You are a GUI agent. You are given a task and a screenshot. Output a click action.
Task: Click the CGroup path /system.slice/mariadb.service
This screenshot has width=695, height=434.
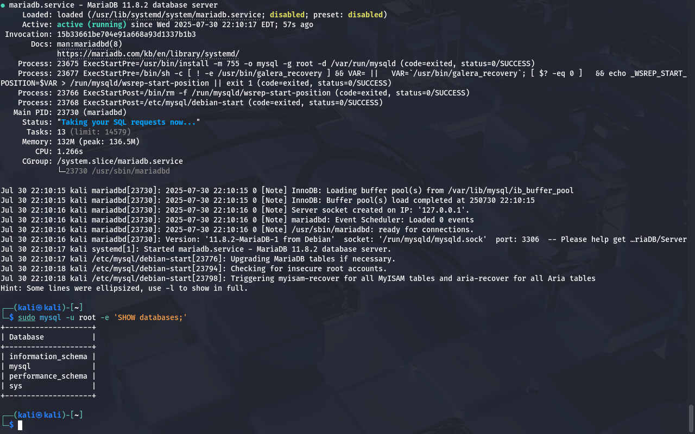tap(120, 161)
